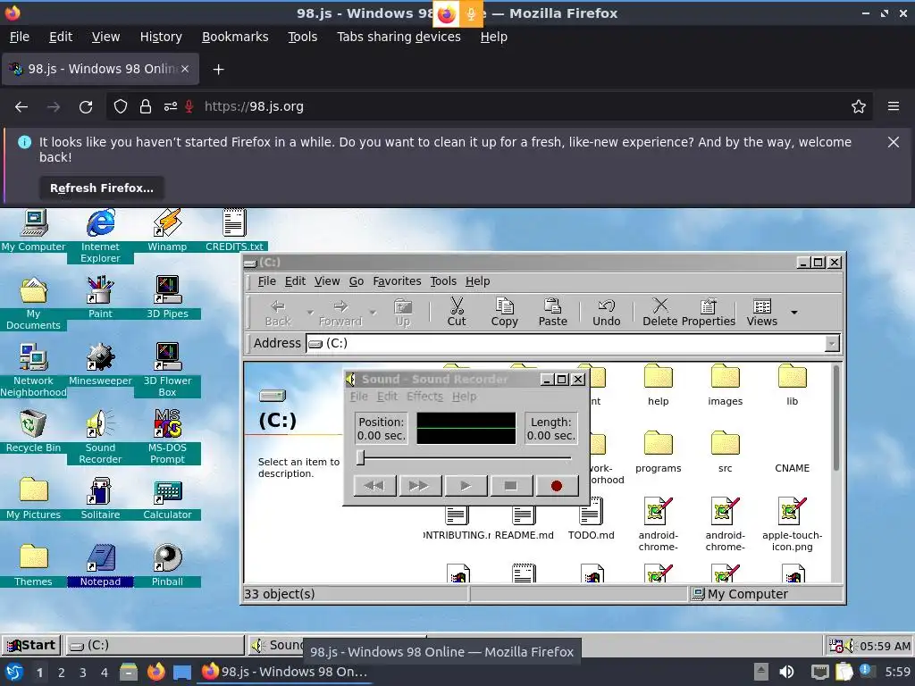Select the src folder in C: window
The image size is (915, 686).
pos(725,452)
